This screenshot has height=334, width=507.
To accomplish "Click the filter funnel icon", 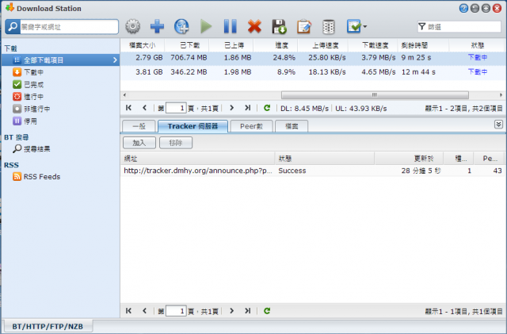I will [x=421, y=26].
